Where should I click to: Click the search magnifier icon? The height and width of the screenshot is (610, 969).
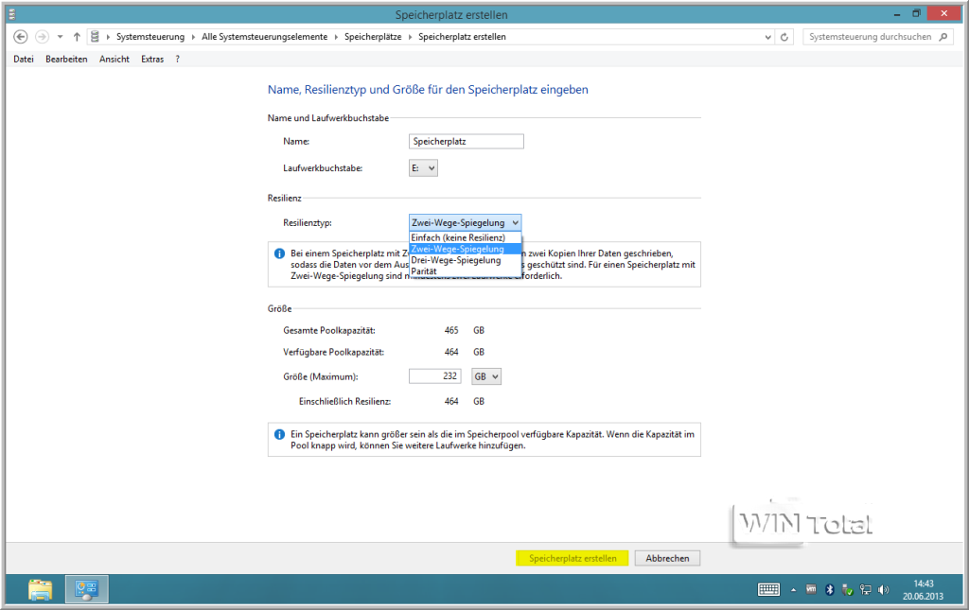(943, 37)
